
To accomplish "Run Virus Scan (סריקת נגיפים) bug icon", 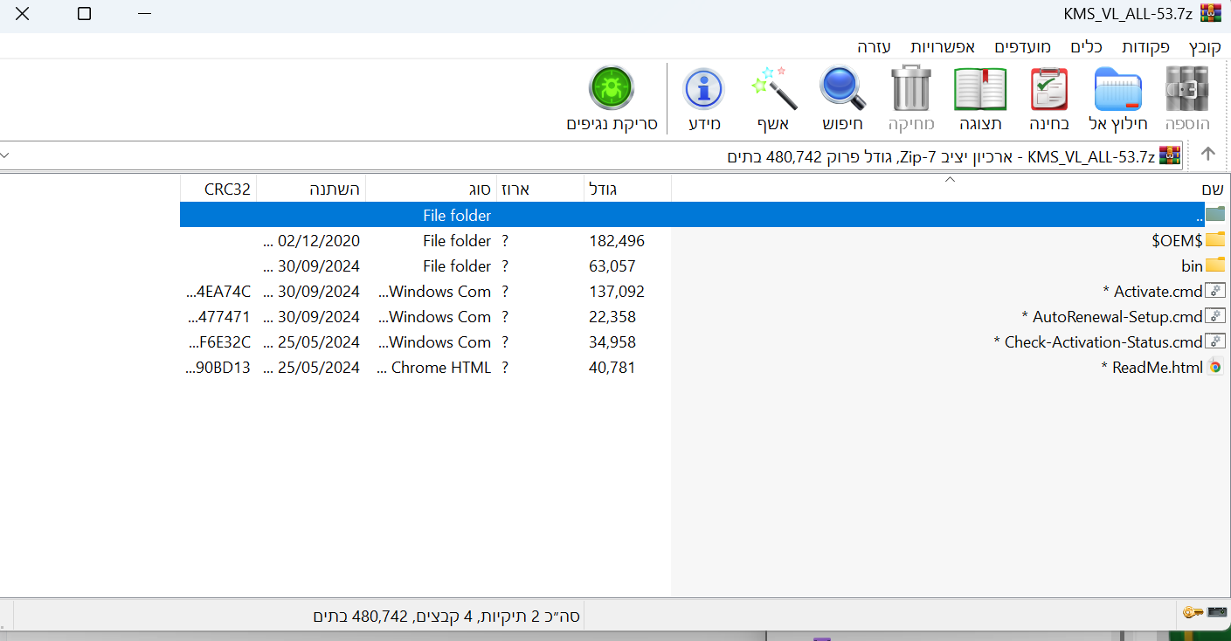I will [x=612, y=88].
